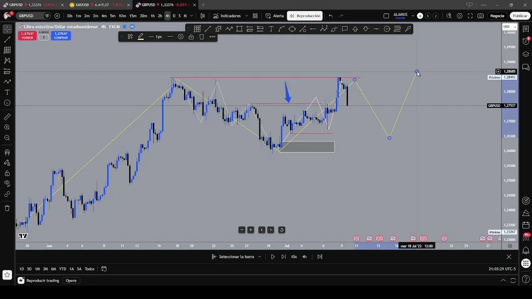
Task: Toggle lock on the selected drawing
Action: 191,37
